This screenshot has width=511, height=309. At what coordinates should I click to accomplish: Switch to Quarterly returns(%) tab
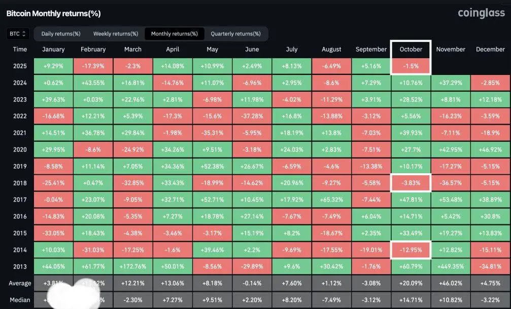(x=235, y=34)
